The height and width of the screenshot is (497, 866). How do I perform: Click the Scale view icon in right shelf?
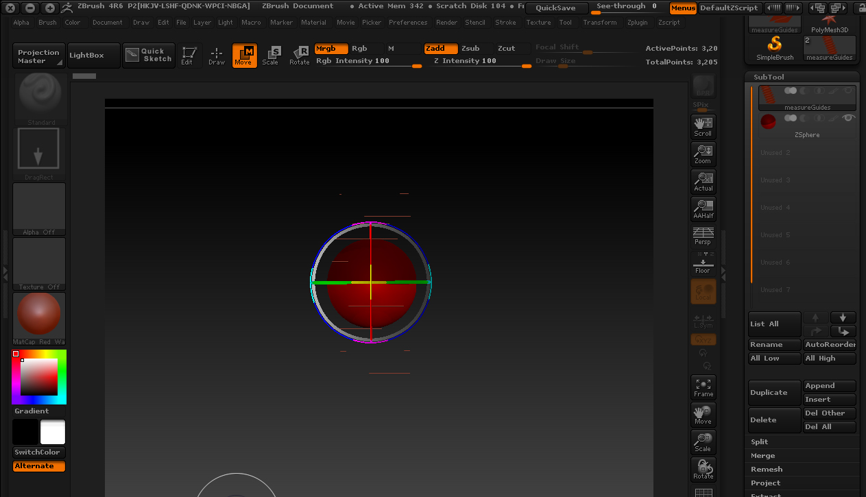click(703, 442)
